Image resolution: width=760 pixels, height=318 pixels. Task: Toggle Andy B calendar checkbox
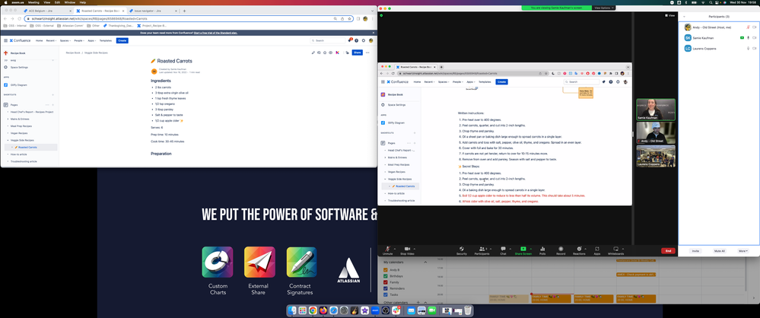coord(386,270)
